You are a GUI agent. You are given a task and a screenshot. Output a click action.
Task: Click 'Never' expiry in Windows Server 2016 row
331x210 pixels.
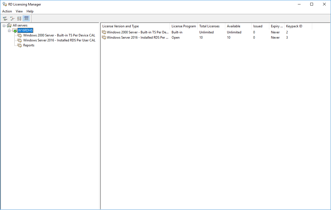point(275,38)
